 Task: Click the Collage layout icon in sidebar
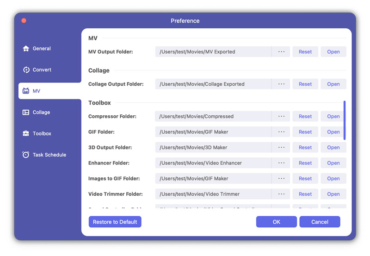[x=26, y=112]
